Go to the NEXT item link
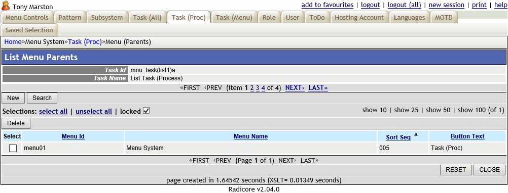The height and width of the screenshot is (193, 508). [x=295, y=87]
